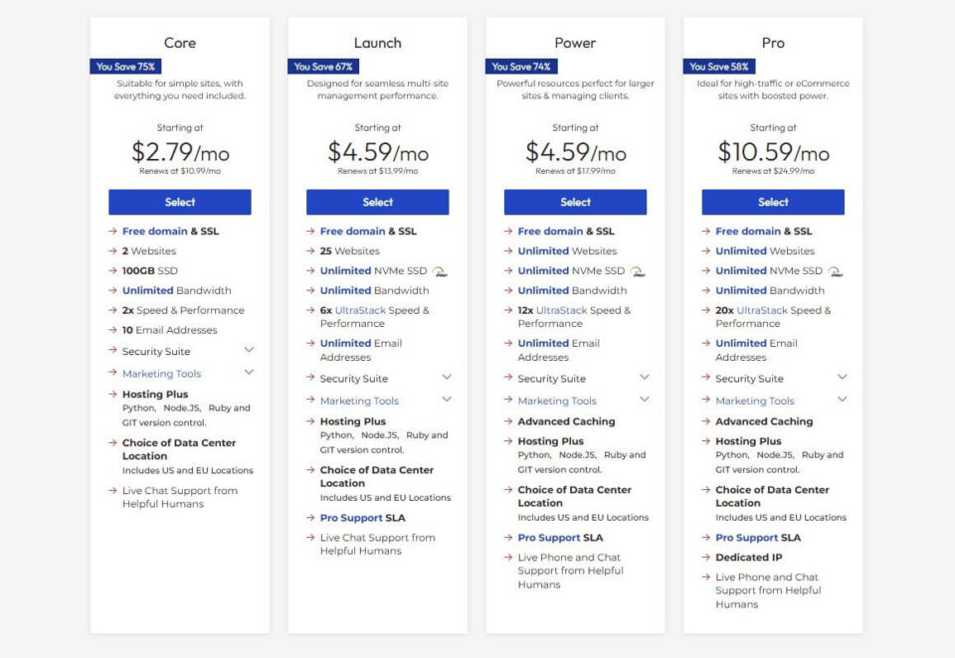Click the 'You Save 74%' badge
Image resolution: width=955 pixels, height=658 pixels.
[521, 67]
